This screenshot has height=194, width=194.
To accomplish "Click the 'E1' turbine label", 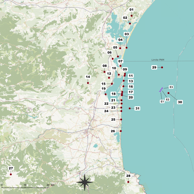I will point(162,102).
